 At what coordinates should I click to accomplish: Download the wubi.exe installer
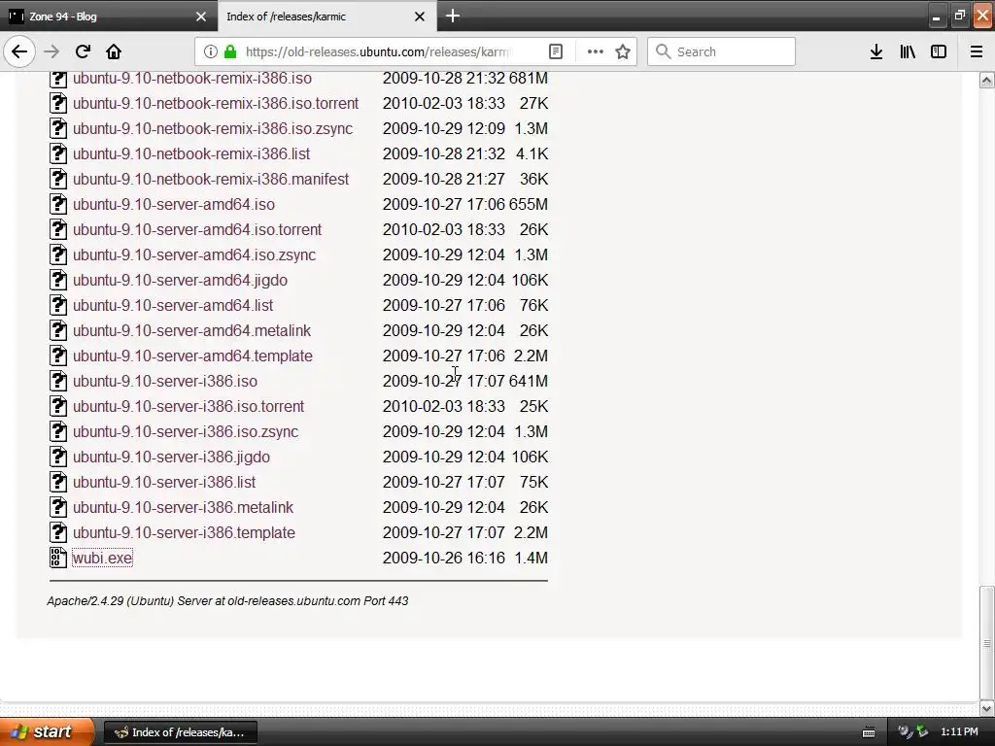click(x=102, y=558)
